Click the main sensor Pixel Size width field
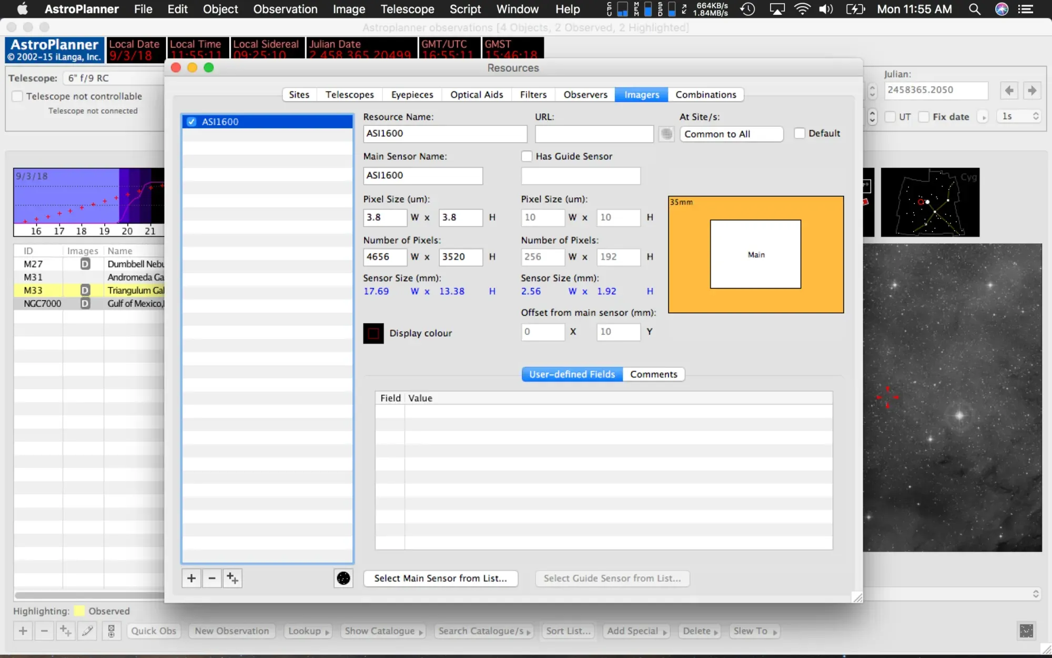The height and width of the screenshot is (658, 1052). tap(385, 217)
